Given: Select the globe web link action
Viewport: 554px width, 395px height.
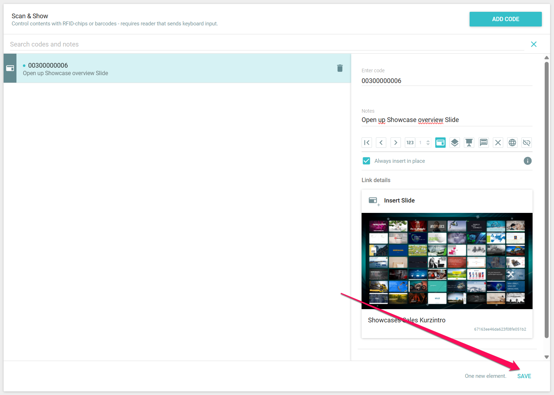Looking at the screenshot, I should pos(512,143).
